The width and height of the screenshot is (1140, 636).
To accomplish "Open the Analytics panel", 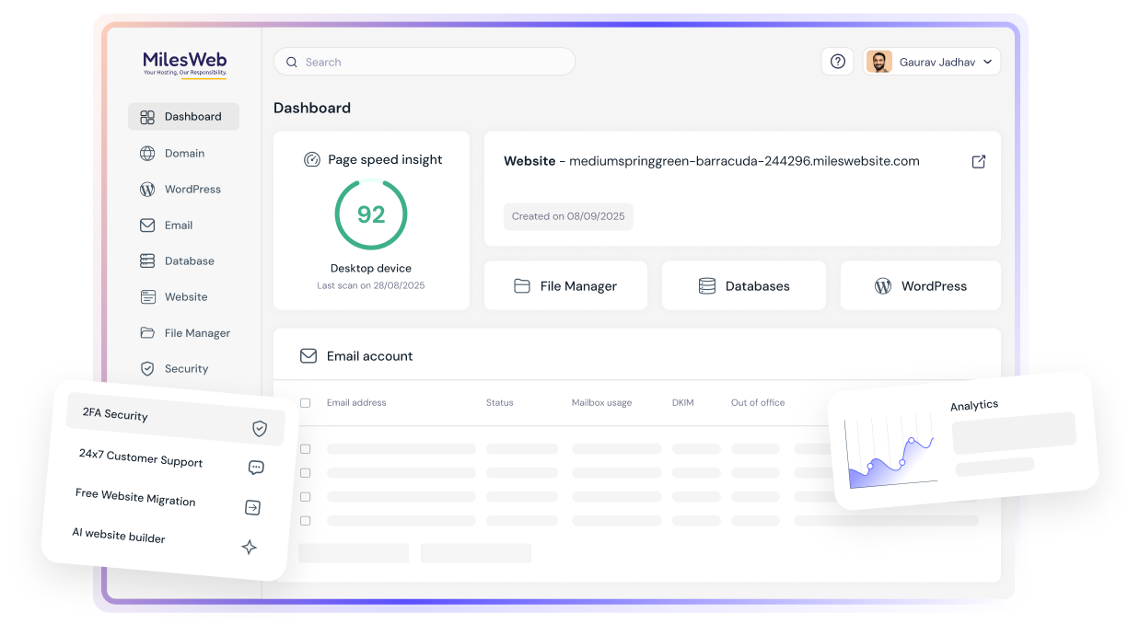I will click(x=973, y=404).
